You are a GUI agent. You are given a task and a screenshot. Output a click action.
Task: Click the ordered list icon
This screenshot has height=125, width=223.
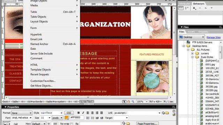(x=92, y=118)
